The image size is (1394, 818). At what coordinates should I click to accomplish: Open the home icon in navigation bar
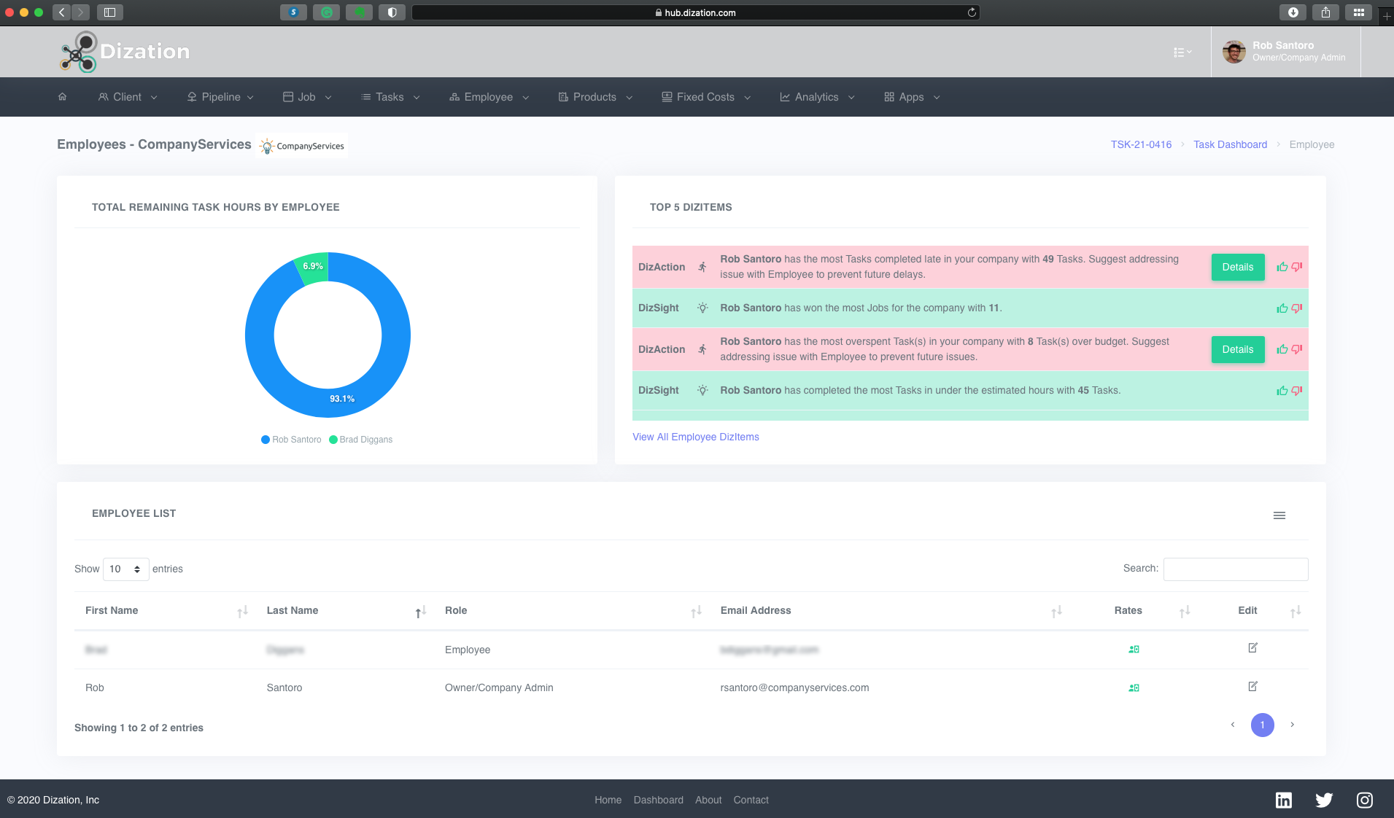pyautogui.click(x=63, y=97)
